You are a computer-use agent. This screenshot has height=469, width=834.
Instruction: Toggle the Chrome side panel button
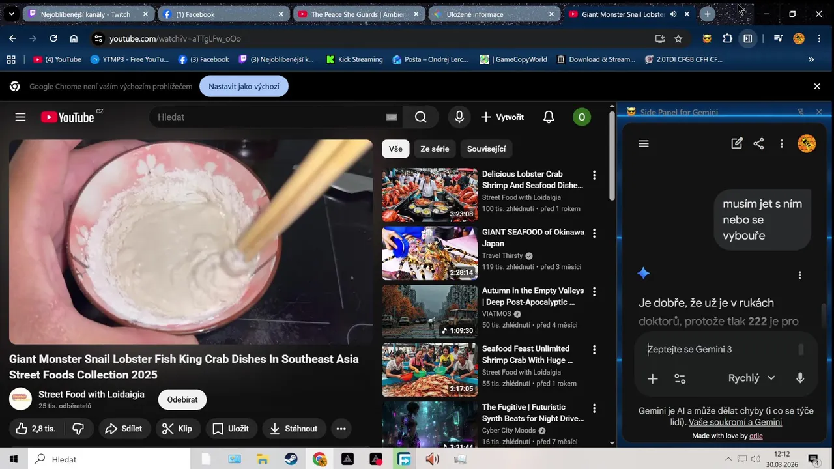point(748,38)
